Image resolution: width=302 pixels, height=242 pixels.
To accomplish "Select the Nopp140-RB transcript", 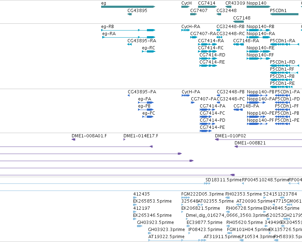I will coord(258,30).
